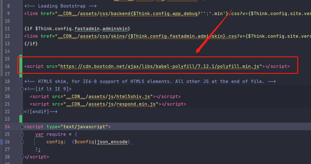Click the fold end marker on line 22
Viewport: 311px width, 164px height.
(22, 112)
